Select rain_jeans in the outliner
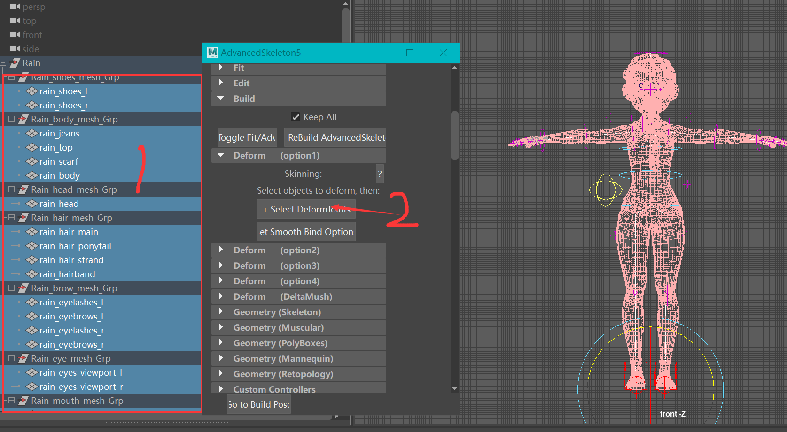The width and height of the screenshot is (787, 432). tap(59, 133)
